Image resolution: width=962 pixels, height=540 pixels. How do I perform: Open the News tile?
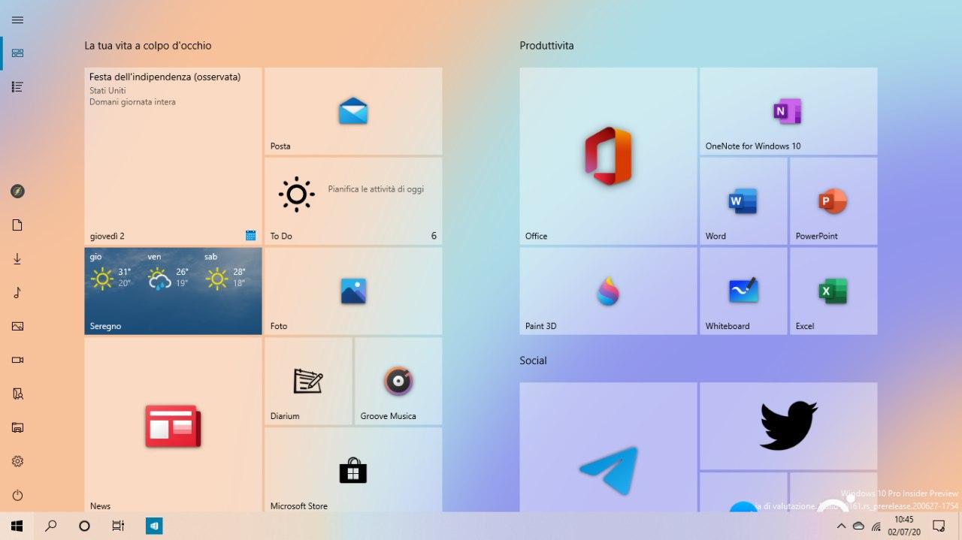(x=173, y=425)
